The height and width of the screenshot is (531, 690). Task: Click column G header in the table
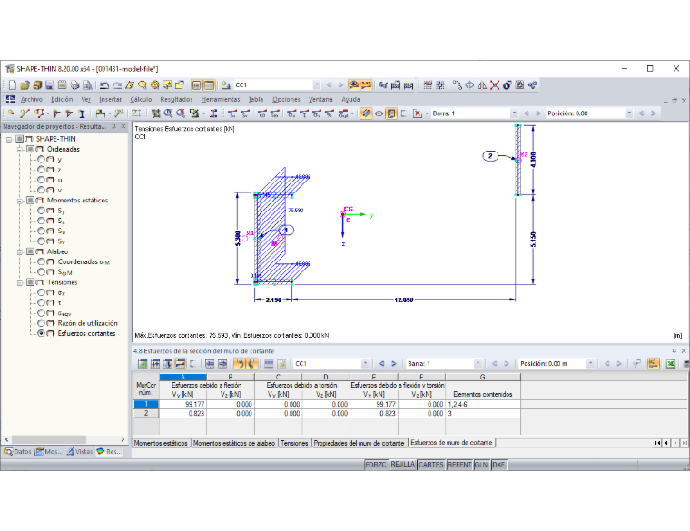pyautogui.click(x=483, y=377)
